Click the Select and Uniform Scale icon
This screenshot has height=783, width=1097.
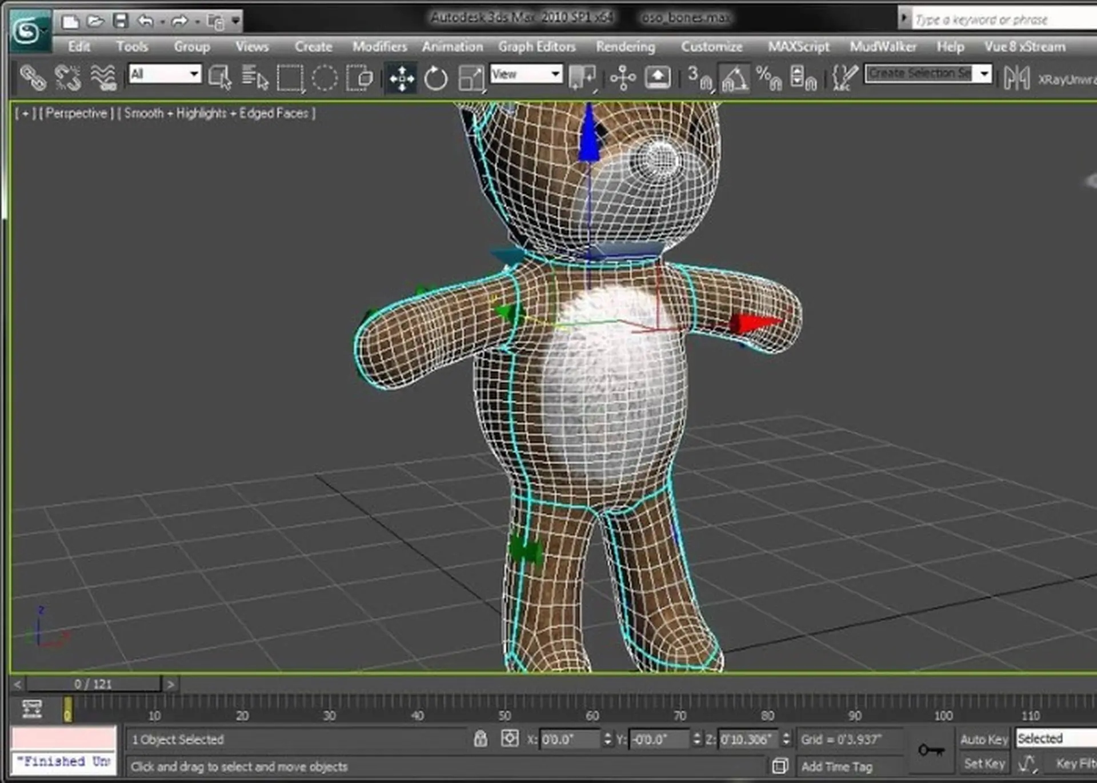pyautogui.click(x=471, y=78)
